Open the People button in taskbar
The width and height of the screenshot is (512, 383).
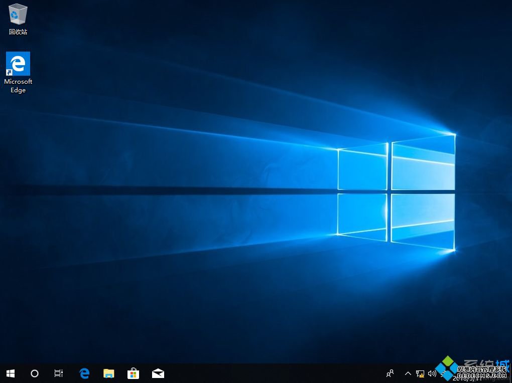point(390,373)
